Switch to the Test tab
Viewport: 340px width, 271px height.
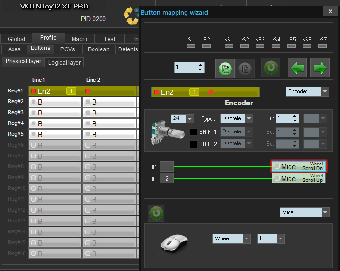tap(110, 39)
